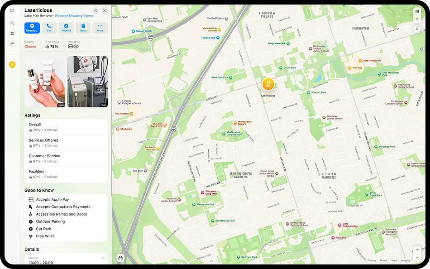Select the Facilities rating row
430x269 pixels.
(66, 174)
